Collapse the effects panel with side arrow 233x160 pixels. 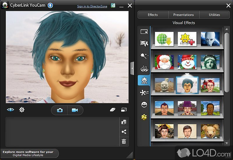coord(132,68)
